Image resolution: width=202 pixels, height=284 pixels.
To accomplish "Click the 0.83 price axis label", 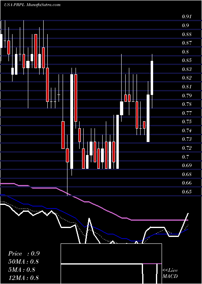I will pyautogui.click(x=187, y=69).
